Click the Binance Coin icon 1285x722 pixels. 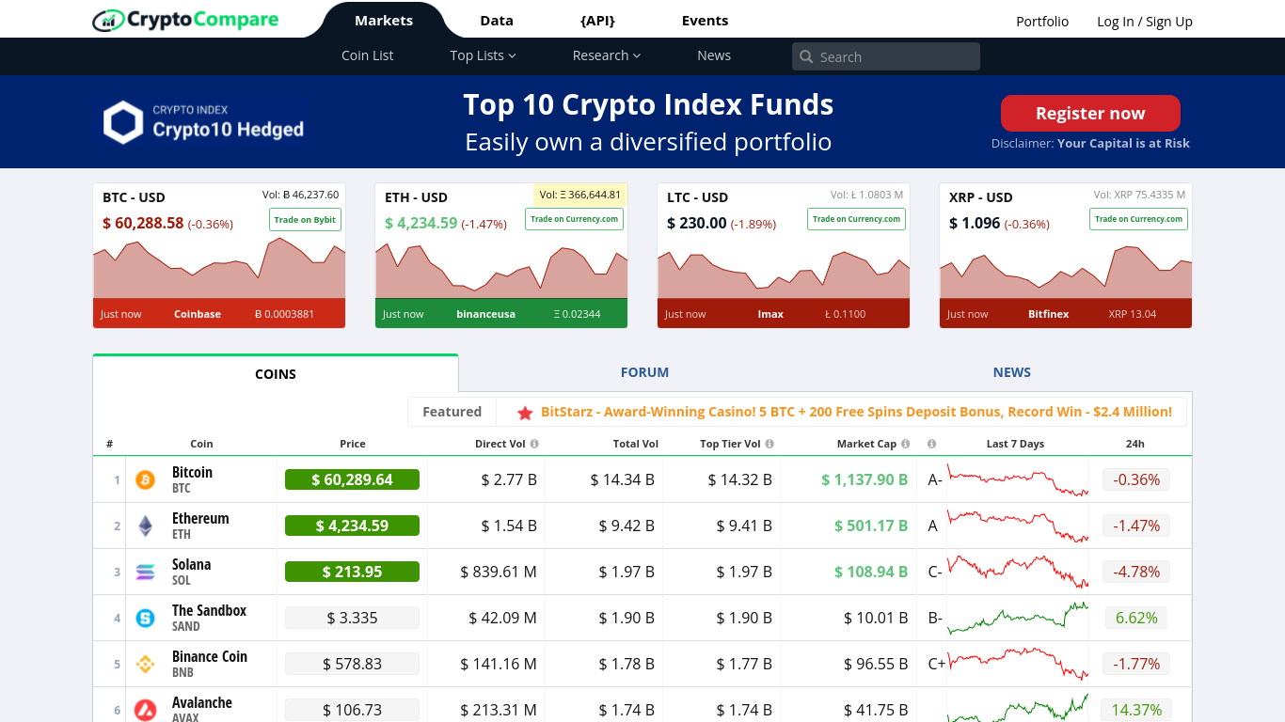click(x=145, y=664)
